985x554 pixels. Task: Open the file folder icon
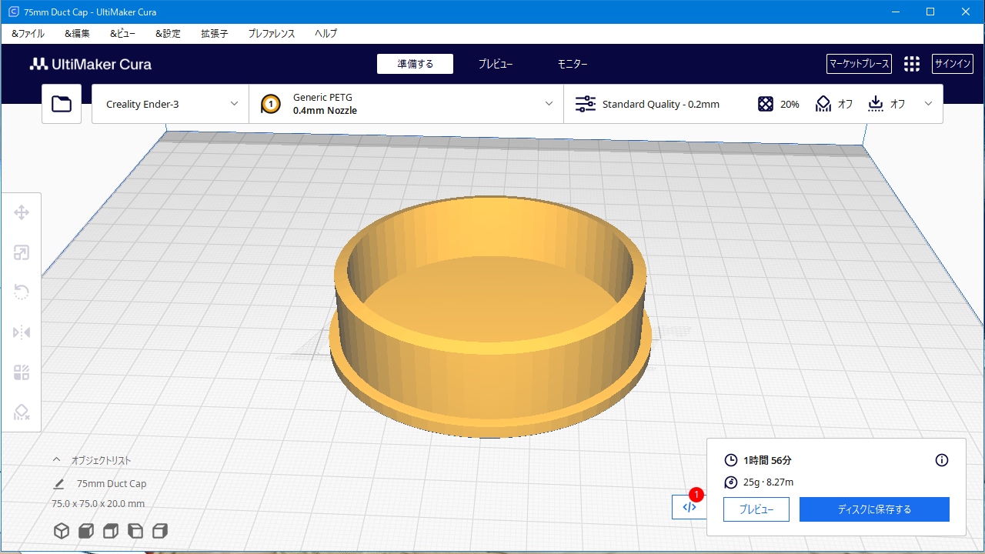[x=62, y=104]
